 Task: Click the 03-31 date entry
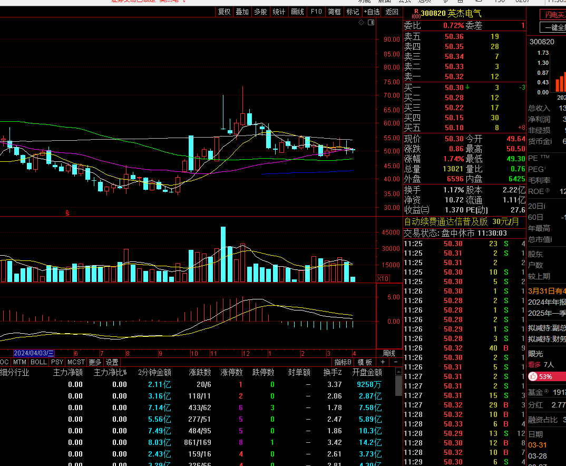(x=538, y=445)
